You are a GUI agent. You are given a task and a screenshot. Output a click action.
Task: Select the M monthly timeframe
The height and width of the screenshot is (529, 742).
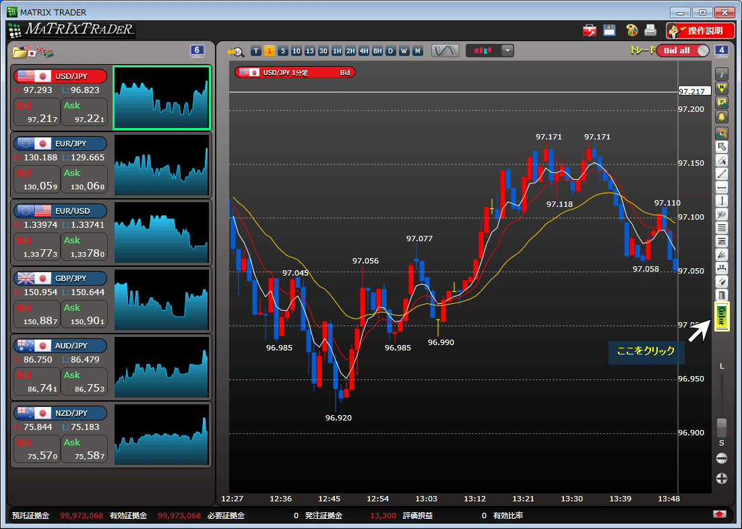417,51
